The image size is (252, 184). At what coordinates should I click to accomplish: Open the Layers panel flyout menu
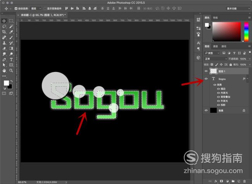click(x=249, y=46)
